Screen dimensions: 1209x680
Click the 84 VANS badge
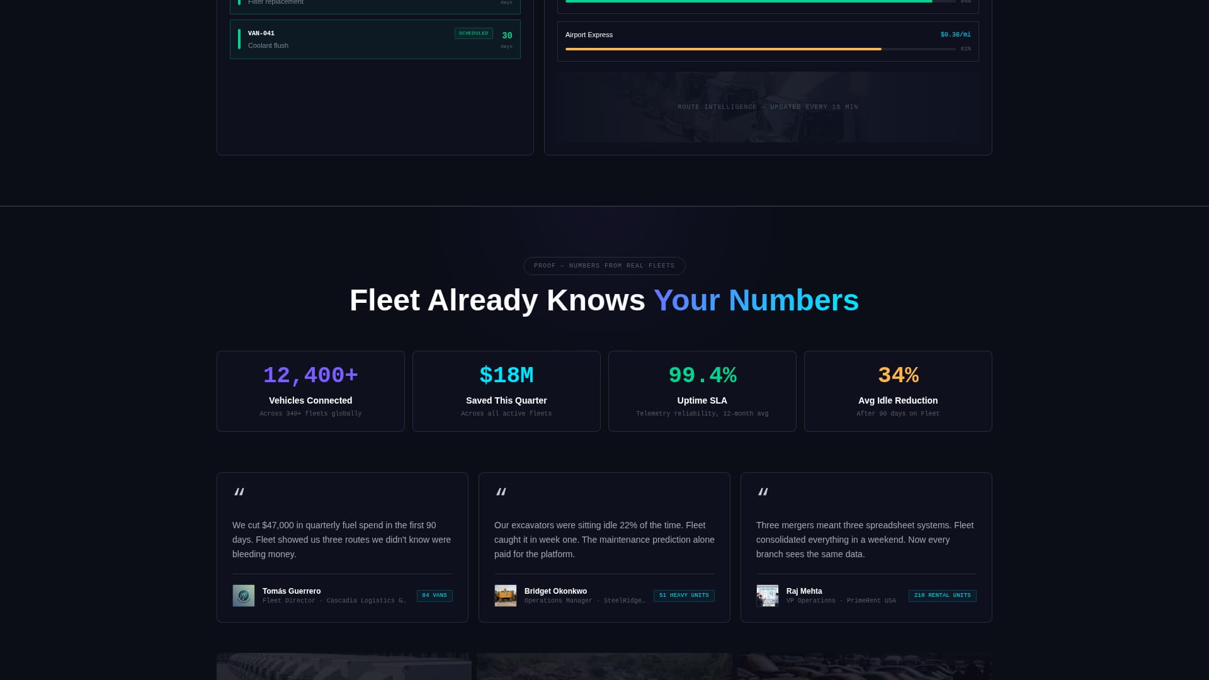pos(434,595)
